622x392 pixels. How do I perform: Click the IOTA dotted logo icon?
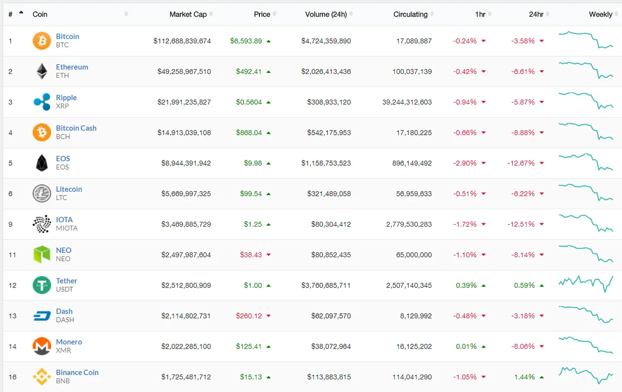point(42,224)
